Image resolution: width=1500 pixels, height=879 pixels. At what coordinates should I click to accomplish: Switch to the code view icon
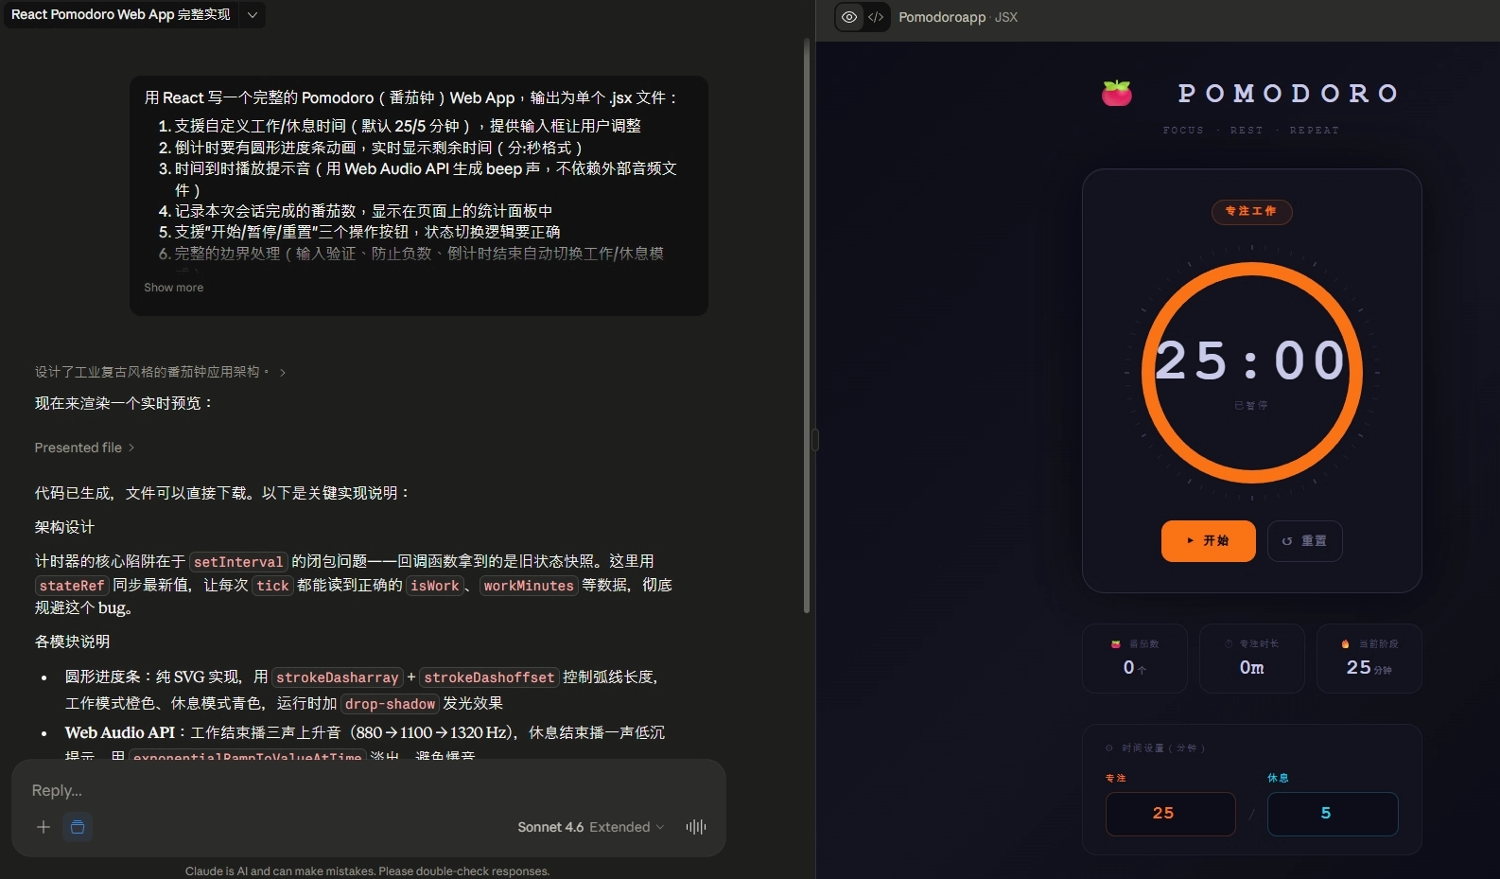876,17
